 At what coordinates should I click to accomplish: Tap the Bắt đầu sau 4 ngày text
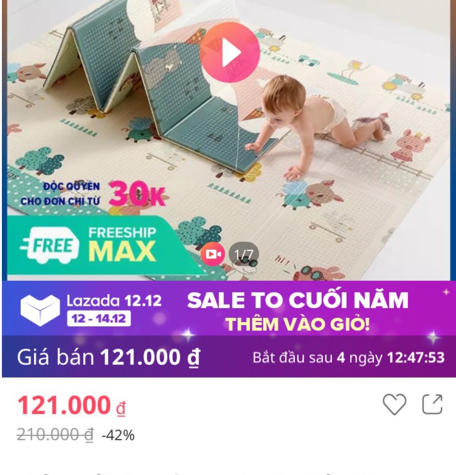coord(319,358)
